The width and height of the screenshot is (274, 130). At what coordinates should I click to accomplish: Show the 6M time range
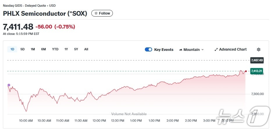pos(43,49)
